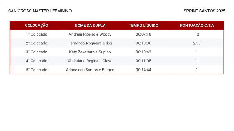Image resolution: width=234 pixels, height=131 pixels.
Task: Click the score value 2,33
Action: [197, 43]
